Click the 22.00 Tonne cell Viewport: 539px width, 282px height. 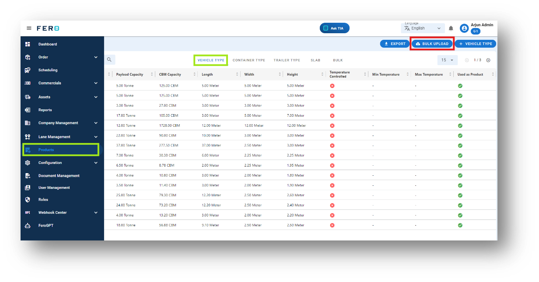126,136
